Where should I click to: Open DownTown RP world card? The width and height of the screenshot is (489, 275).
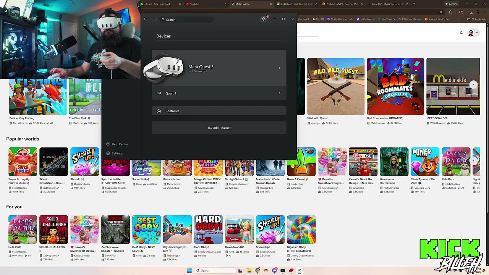[x=239, y=230]
